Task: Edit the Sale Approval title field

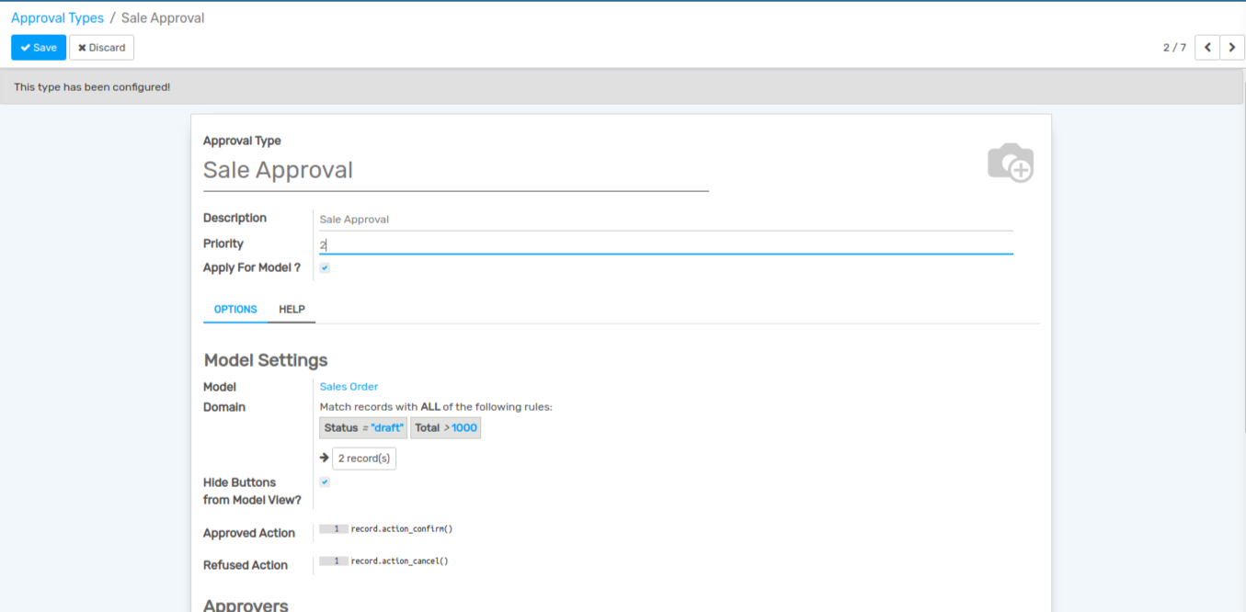Action: [455, 171]
